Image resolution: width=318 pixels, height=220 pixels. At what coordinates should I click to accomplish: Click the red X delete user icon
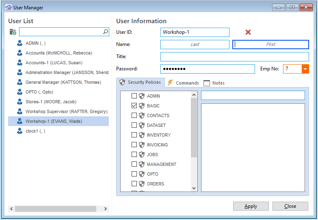coord(248,32)
